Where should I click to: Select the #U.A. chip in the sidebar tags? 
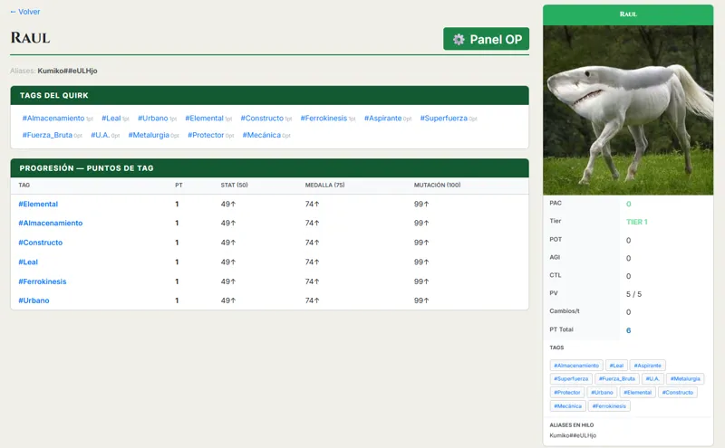coord(652,378)
